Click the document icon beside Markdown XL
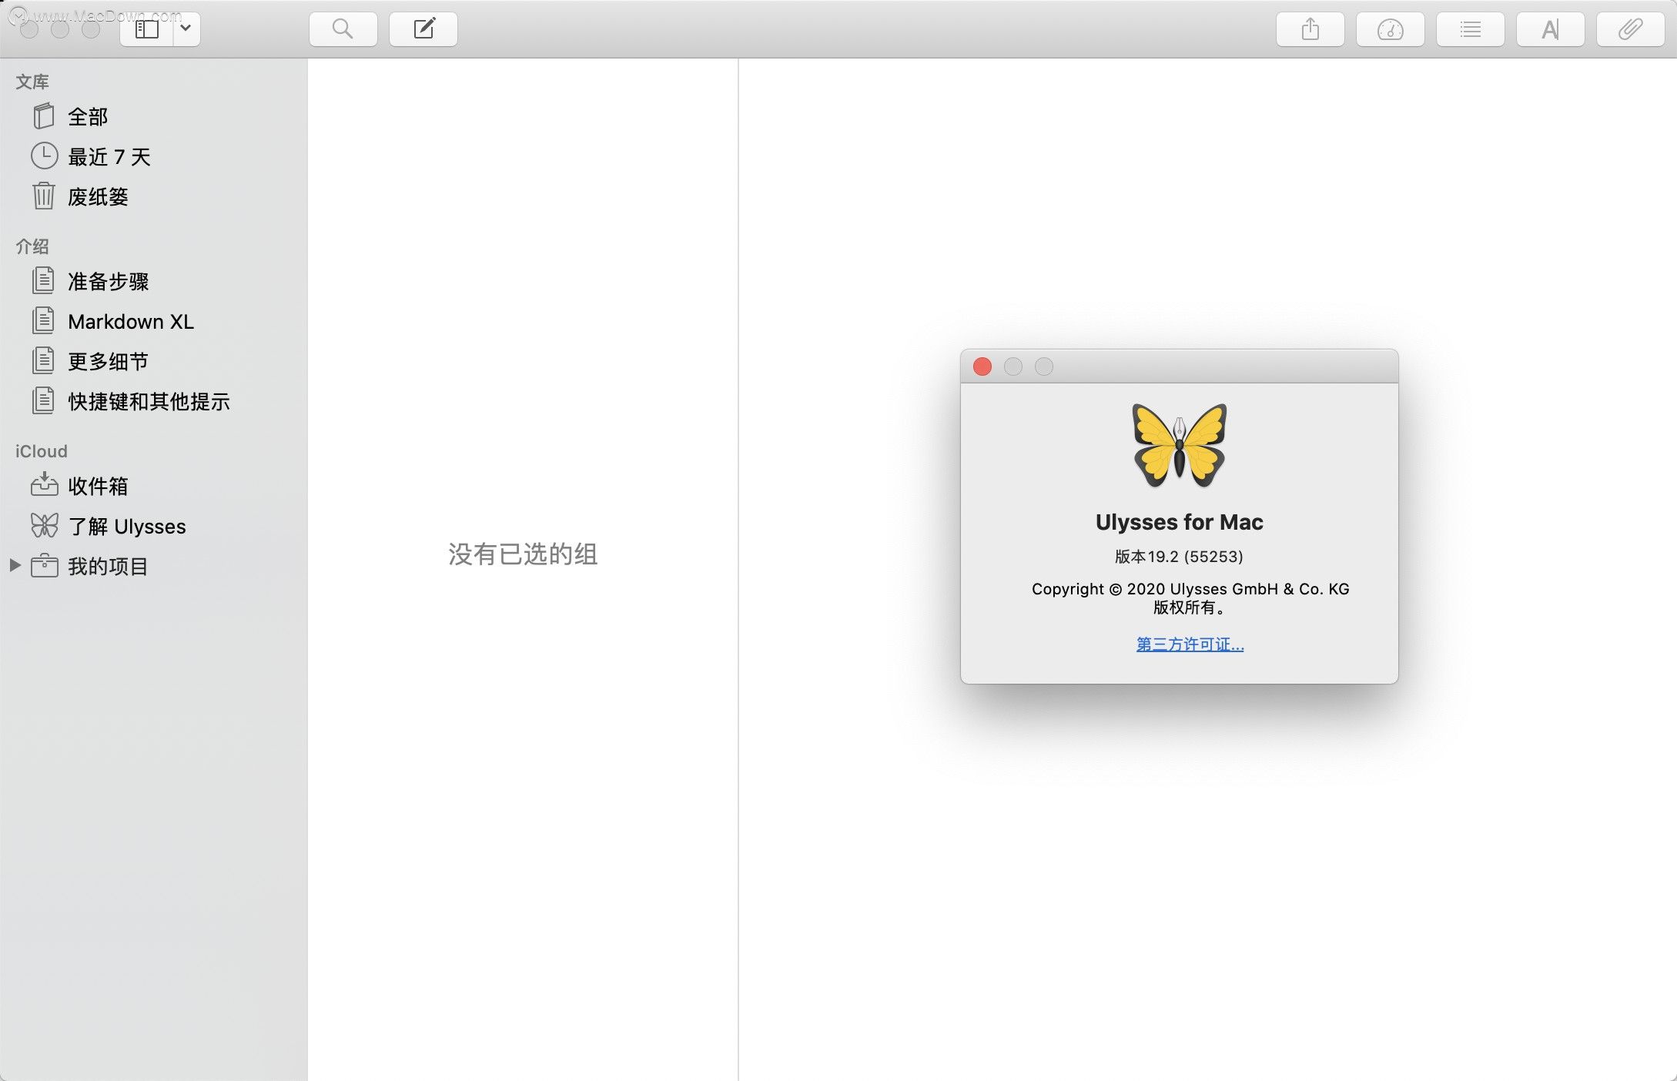Image resolution: width=1677 pixels, height=1081 pixels. pos(44,320)
